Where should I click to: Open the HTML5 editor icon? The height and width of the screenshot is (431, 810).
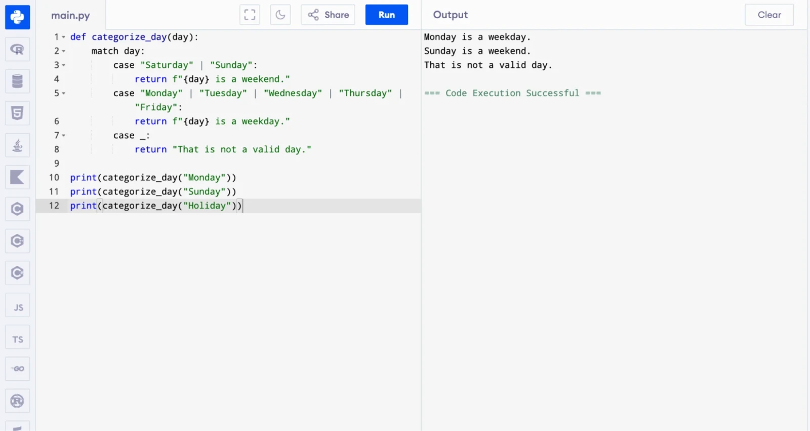point(17,113)
